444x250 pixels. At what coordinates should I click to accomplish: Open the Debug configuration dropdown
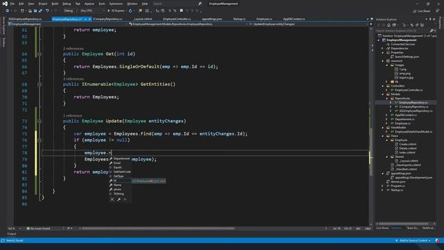(70, 11)
